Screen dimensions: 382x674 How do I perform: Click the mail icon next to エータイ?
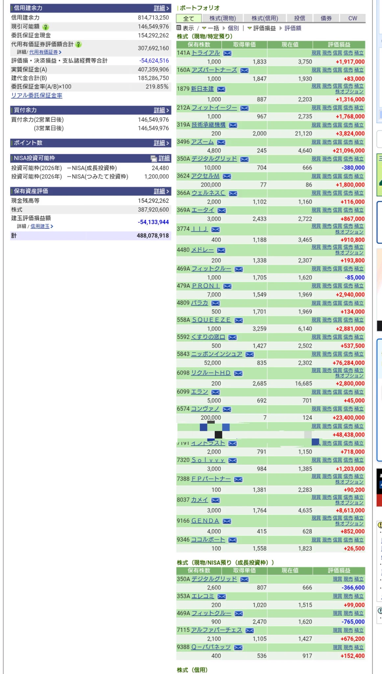pos(222,210)
